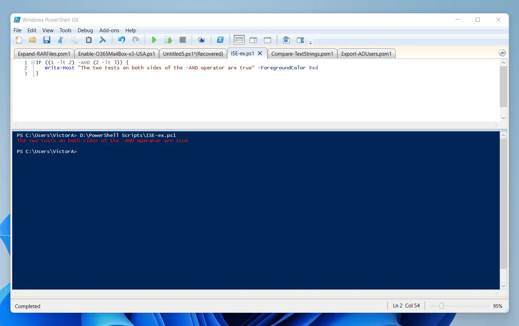Viewport: 519px width, 326px height.
Task: Run the script with the green play icon
Action: [154, 40]
